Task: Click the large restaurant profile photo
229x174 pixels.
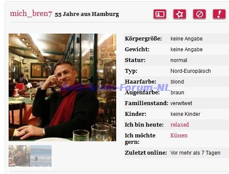Action: [x=62, y=87]
